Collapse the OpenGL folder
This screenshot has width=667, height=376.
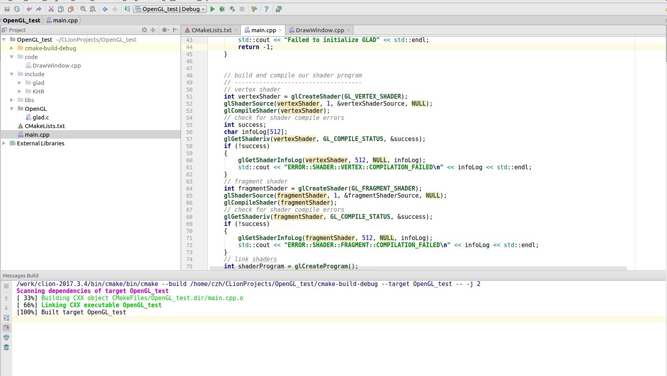tap(12, 108)
